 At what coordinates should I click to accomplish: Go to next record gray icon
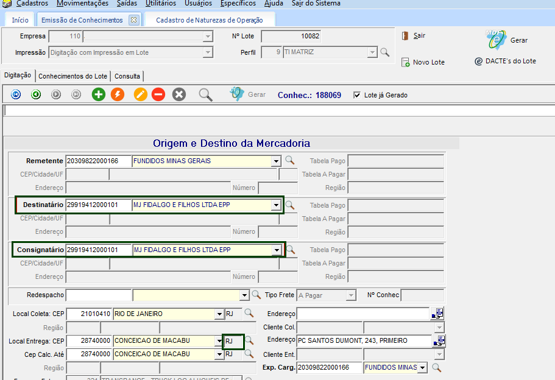(56, 94)
